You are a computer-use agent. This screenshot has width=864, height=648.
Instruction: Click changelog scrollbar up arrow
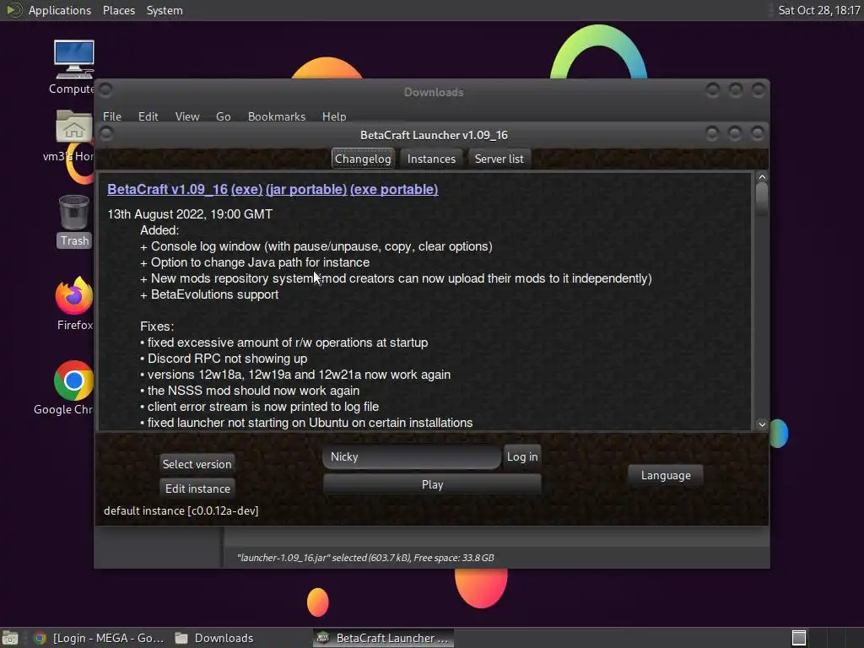coord(762,177)
